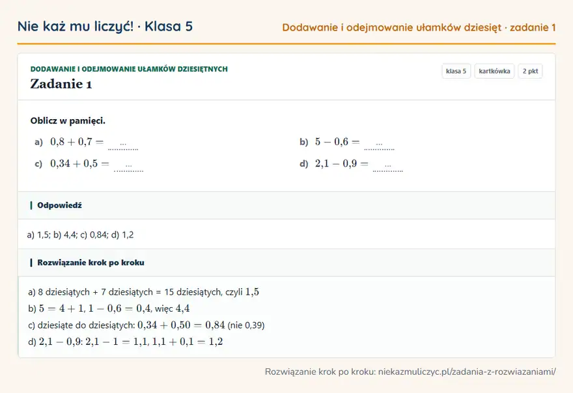The width and height of the screenshot is (573, 393).
Task: Click the 'Odpowiedź' section header
Action: coord(286,205)
